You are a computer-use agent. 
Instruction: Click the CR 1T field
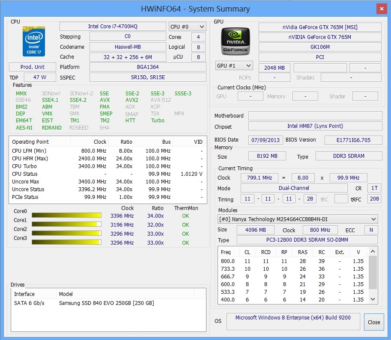(374, 188)
